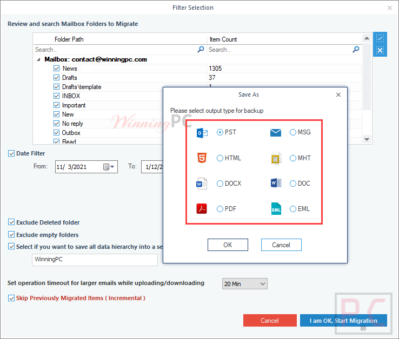Select the MSG output type
This screenshot has width=399, height=339.
coord(293,132)
